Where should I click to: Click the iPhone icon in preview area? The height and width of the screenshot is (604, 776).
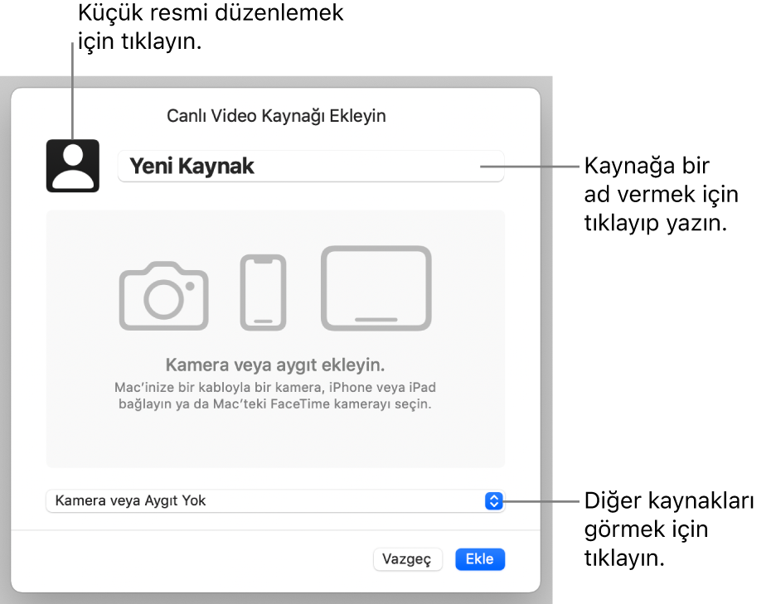264,292
